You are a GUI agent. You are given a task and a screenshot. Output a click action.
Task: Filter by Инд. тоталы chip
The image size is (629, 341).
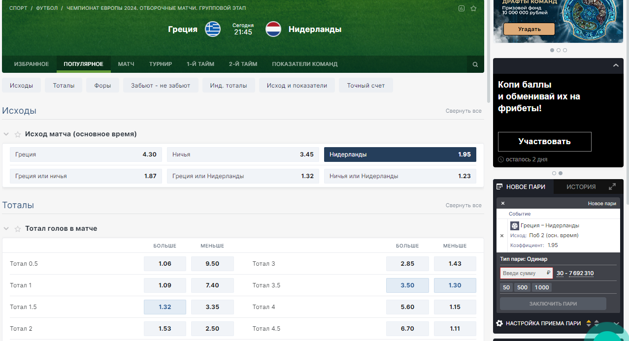[229, 85]
